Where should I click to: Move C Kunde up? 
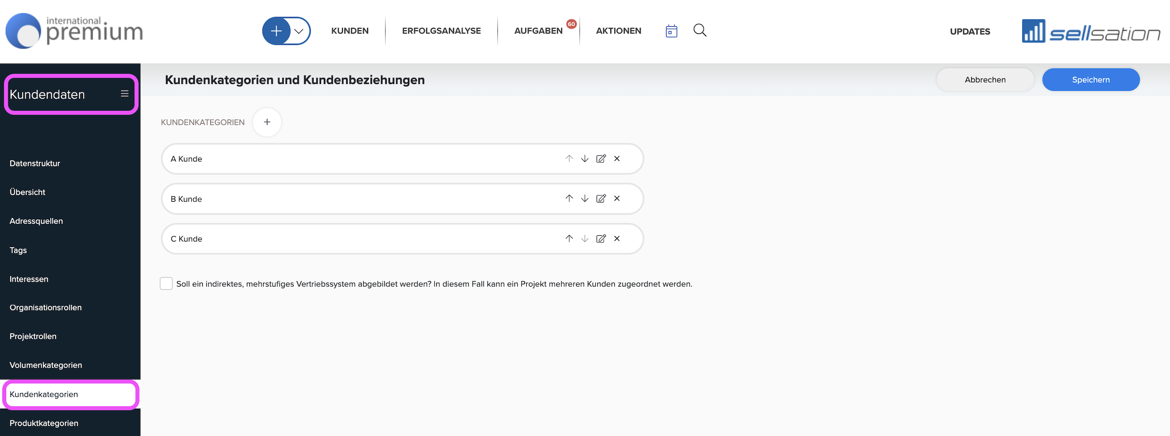click(569, 238)
